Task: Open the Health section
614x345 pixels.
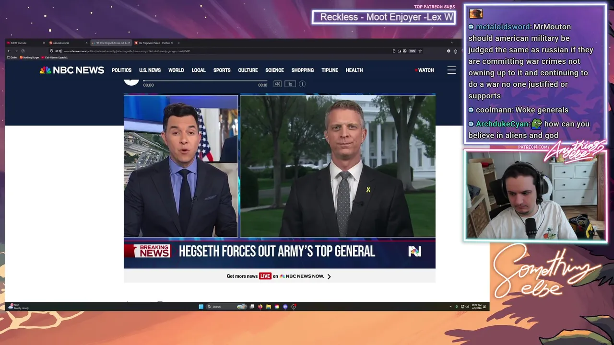Action: point(354,70)
